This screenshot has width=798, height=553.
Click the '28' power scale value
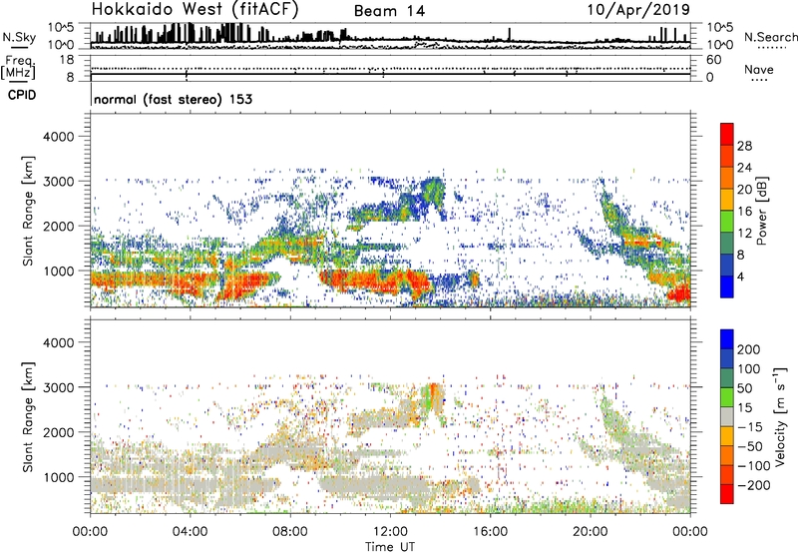(744, 146)
